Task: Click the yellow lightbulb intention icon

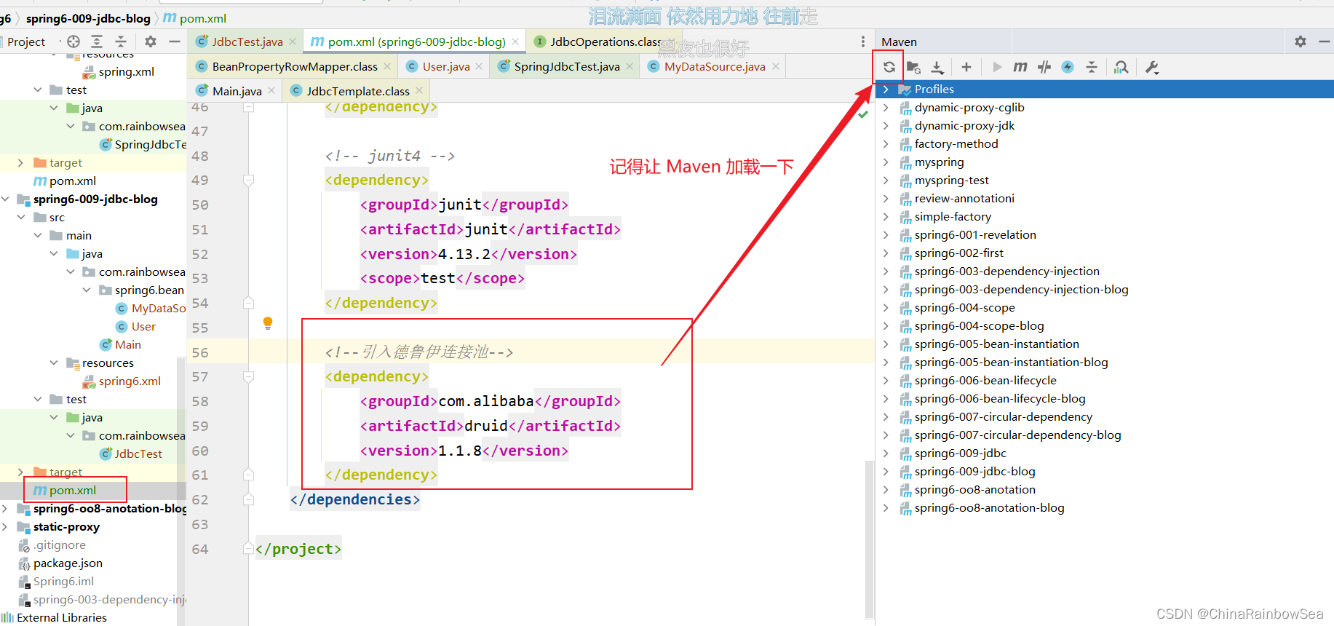Action: [x=268, y=323]
